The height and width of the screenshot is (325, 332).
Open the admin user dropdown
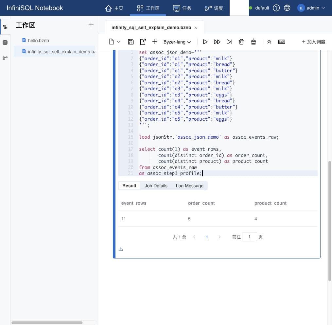[311, 8]
